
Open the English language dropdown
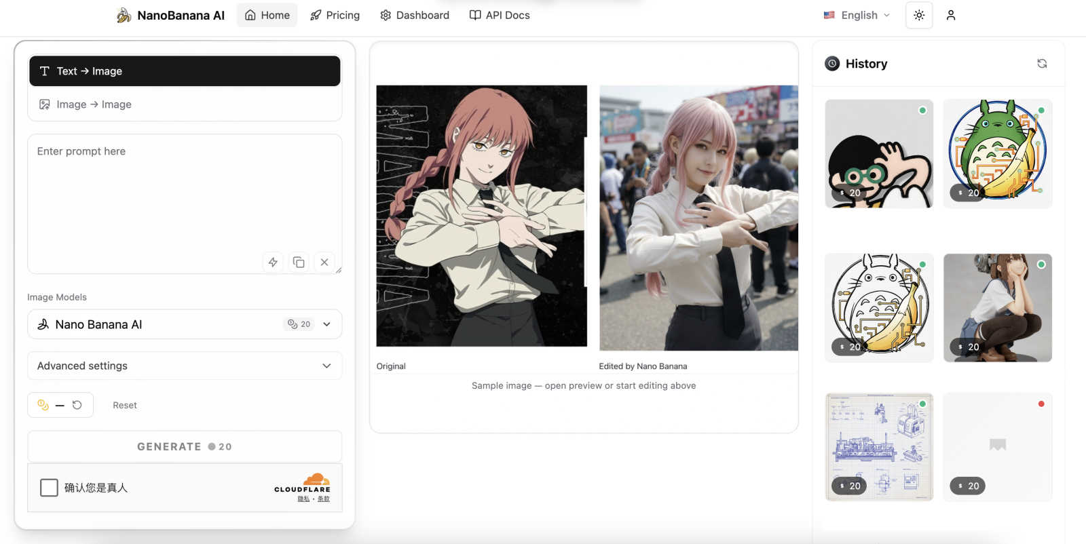857,15
